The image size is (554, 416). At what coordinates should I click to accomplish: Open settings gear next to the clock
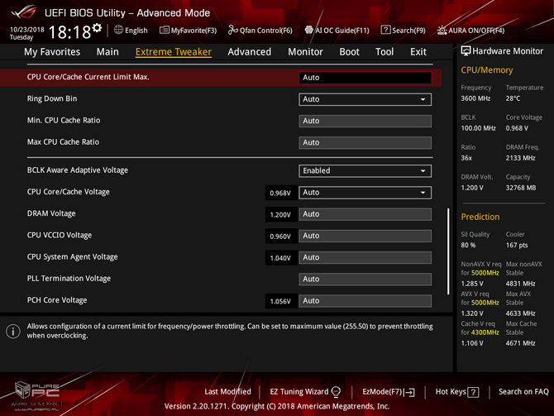click(x=97, y=28)
